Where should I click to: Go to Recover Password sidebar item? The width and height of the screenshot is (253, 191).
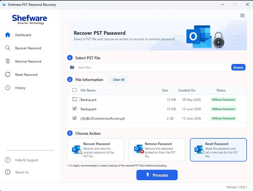tap(28, 48)
